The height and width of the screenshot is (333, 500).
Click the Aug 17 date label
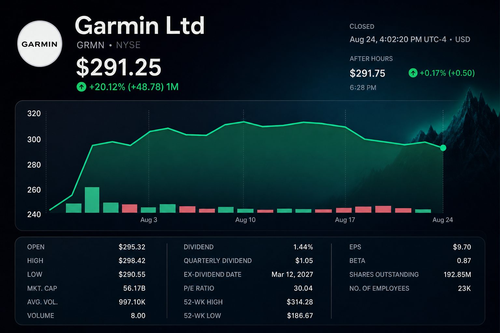[x=345, y=220]
